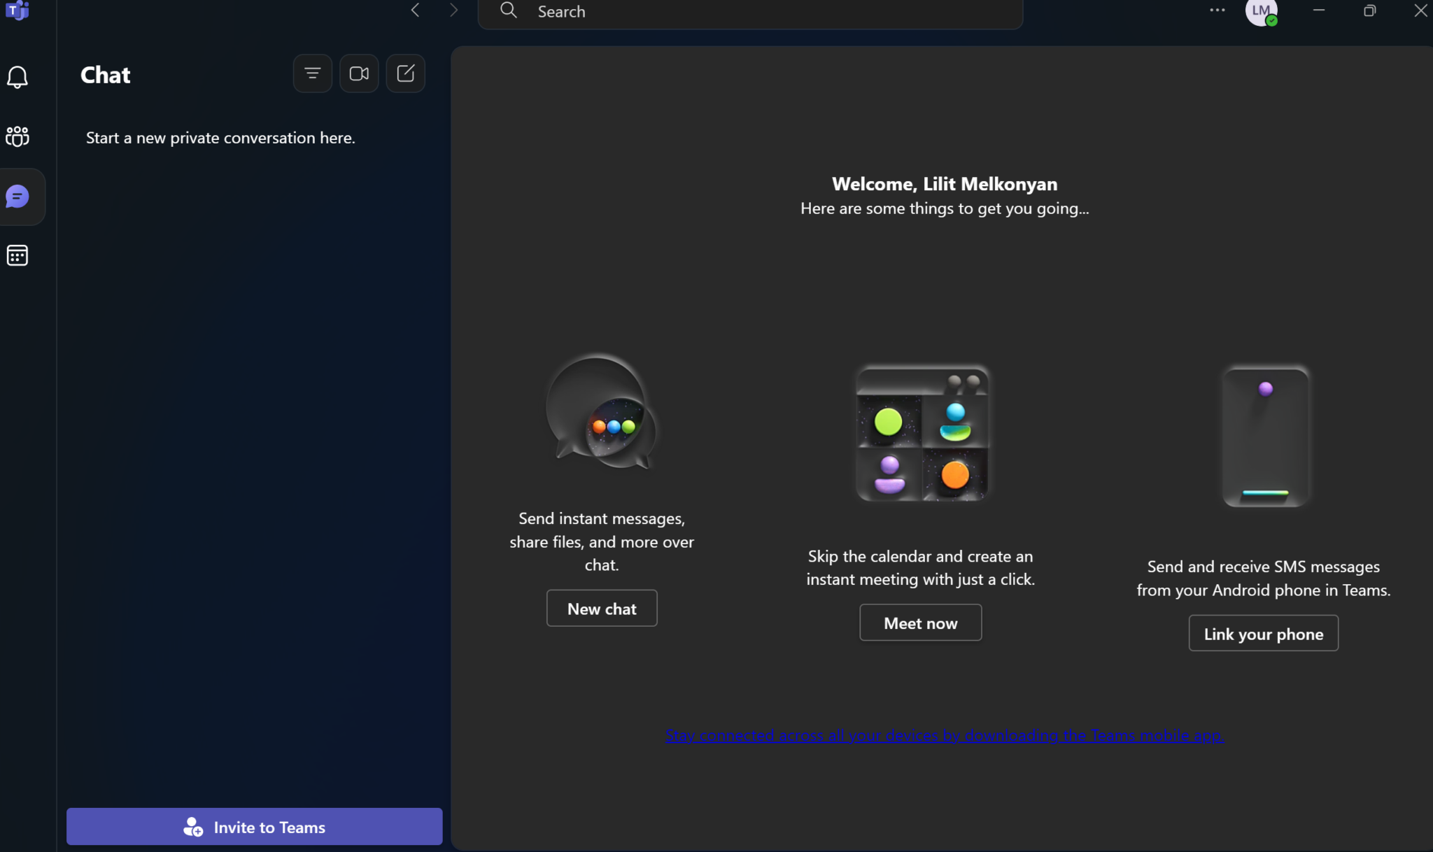The width and height of the screenshot is (1433, 852).
Task: Go back with the left arrow
Action: [x=416, y=10]
